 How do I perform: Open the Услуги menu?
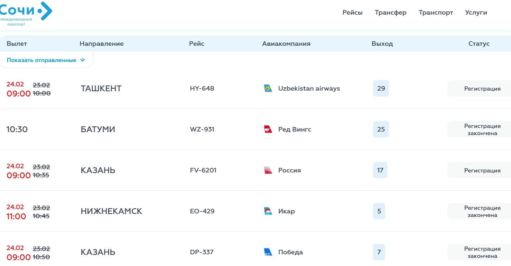tap(476, 13)
